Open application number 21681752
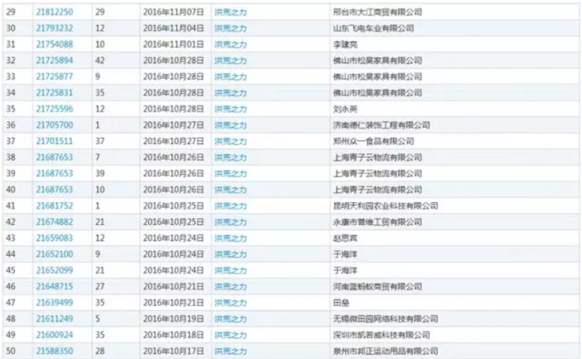The height and width of the screenshot is (359, 582). pyautogui.click(x=54, y=206)
